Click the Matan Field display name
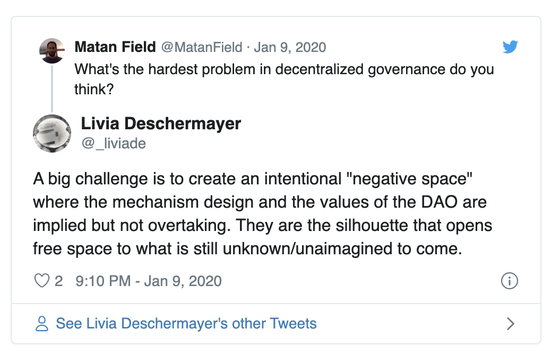The width and height of the screenshot is (551, 356). tap(115, 47)
